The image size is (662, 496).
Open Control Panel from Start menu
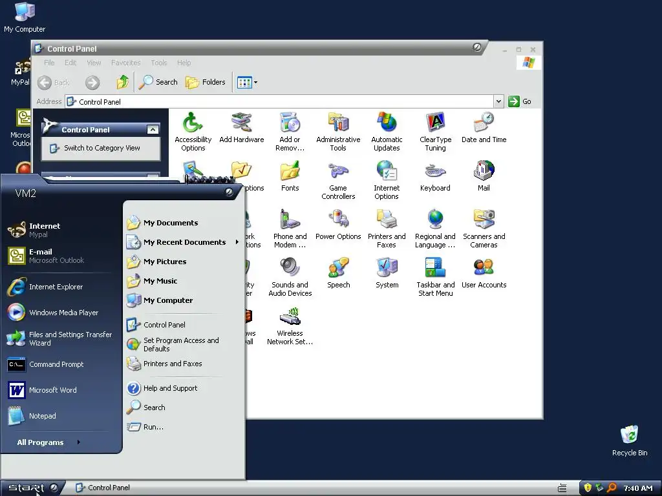(x=184, y=325)
